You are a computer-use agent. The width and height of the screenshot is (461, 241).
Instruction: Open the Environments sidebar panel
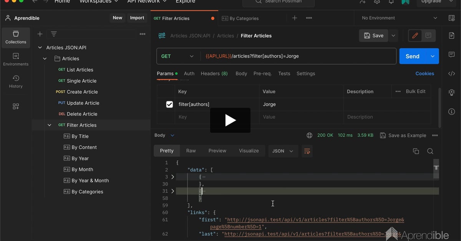[16, 59]
